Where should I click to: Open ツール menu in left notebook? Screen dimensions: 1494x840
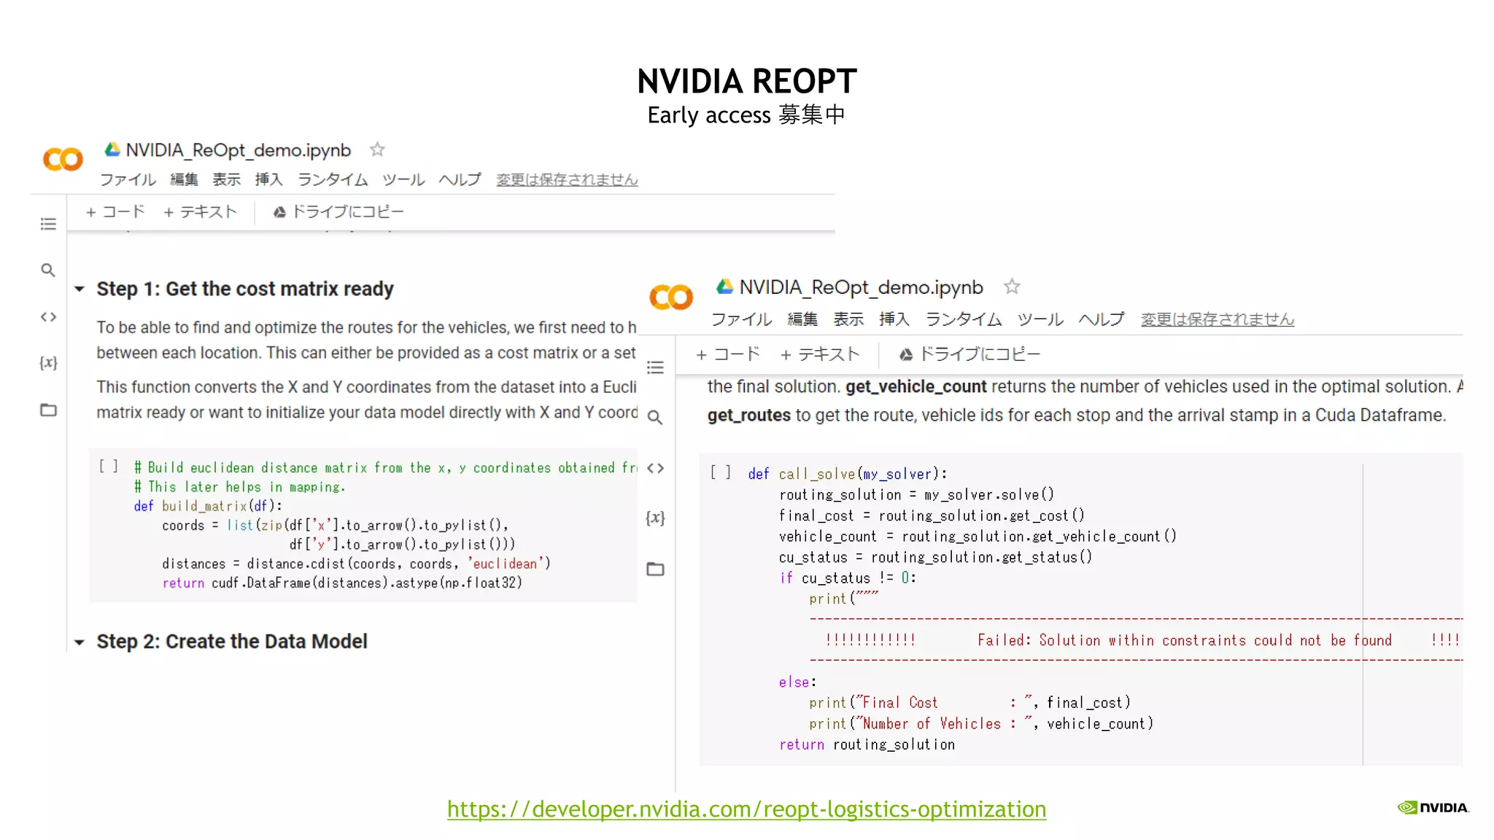click(403, 179)
